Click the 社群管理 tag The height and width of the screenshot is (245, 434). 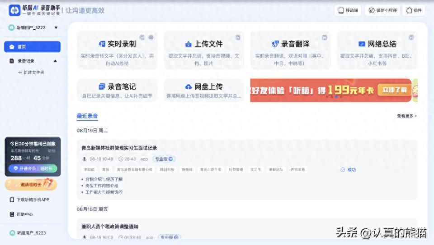click(236, 170)
